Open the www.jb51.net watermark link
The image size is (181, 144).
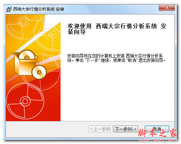click(158, 140)
